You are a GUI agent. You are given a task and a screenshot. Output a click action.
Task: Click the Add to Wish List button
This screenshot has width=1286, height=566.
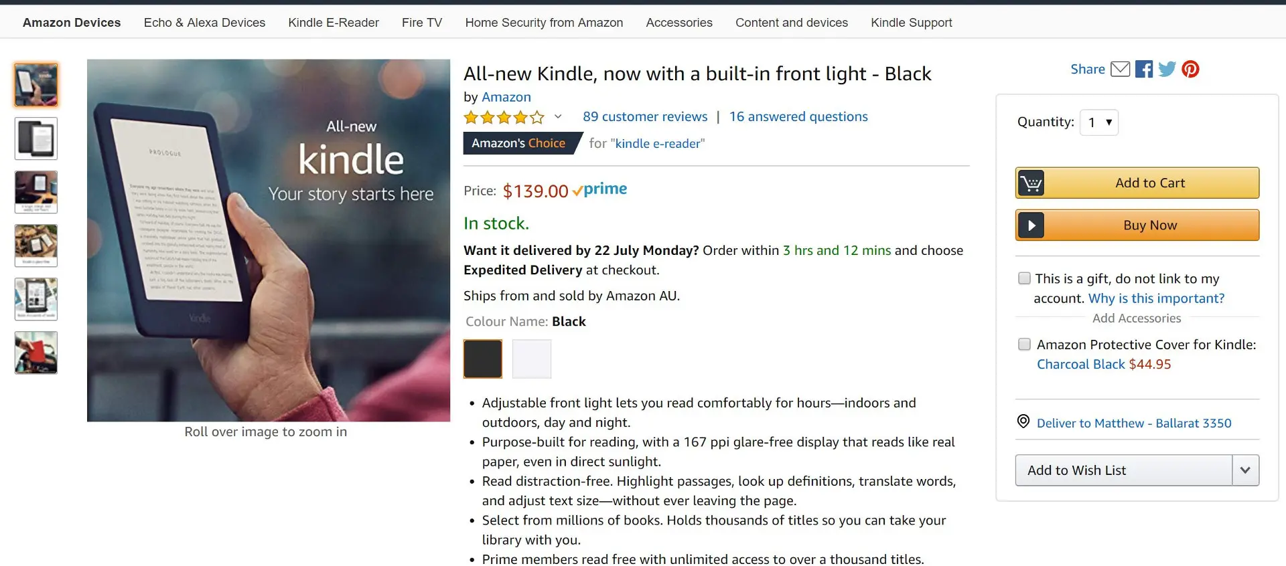click(x=1123, y=470)
